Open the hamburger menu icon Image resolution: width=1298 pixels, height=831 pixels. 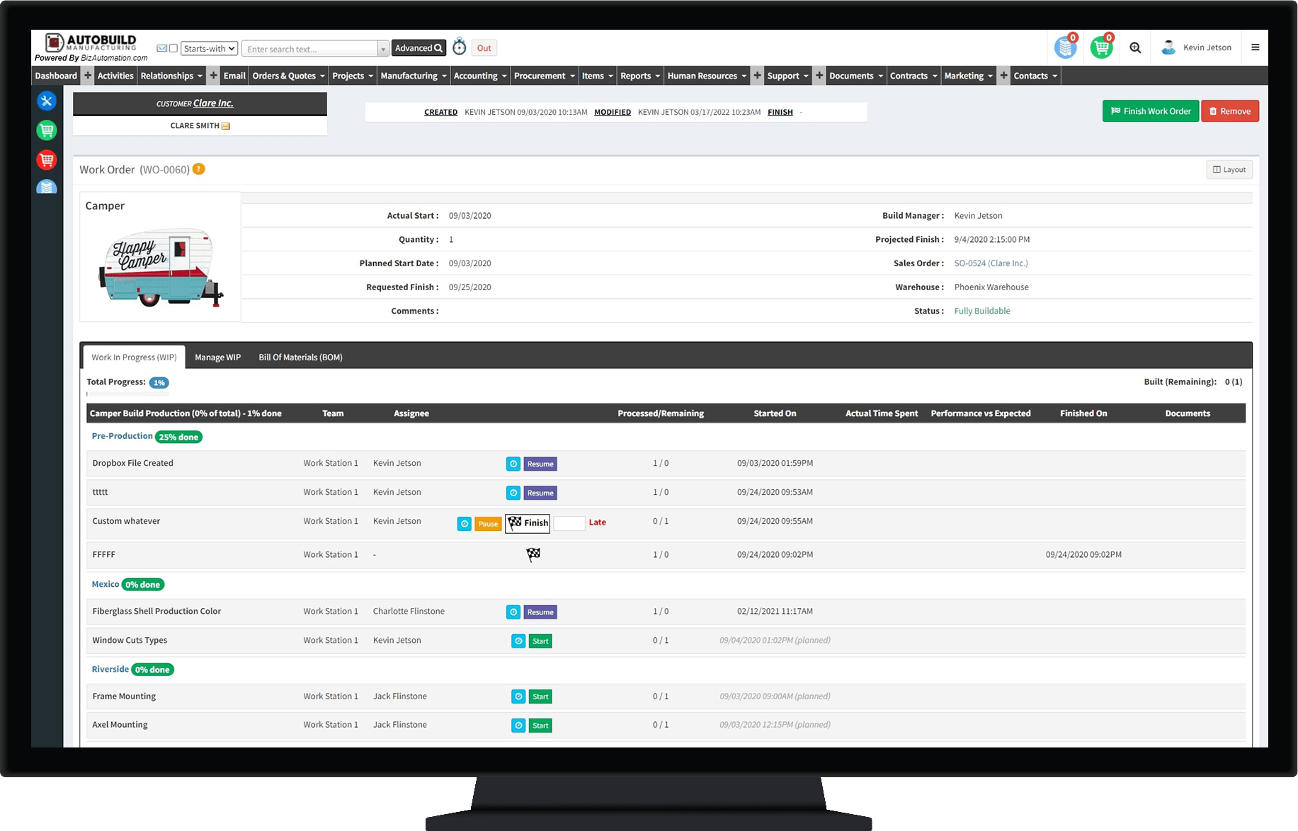point(1256,47)
